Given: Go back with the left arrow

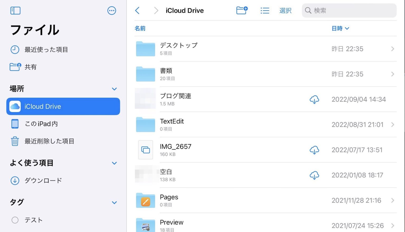Looking at the screenshot, I should pos(137,11).
